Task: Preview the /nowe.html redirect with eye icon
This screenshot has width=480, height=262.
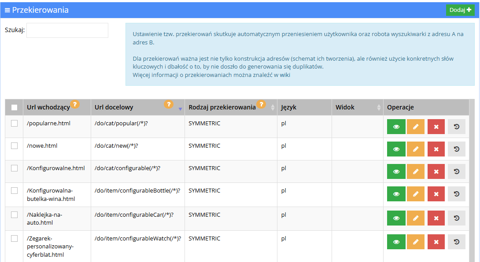Action: pos(396,149)
